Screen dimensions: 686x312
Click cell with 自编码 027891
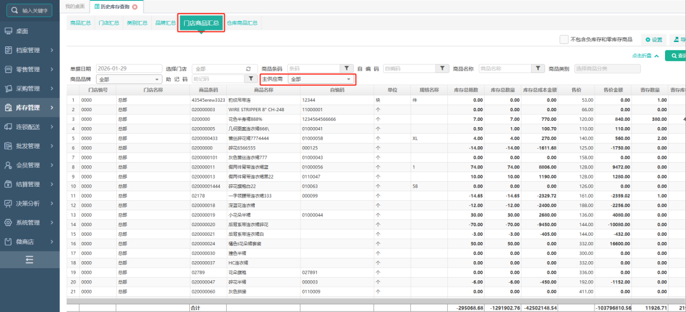[337, 272]
